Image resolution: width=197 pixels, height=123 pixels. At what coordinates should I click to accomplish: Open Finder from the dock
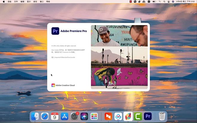(x=35, y=116)
